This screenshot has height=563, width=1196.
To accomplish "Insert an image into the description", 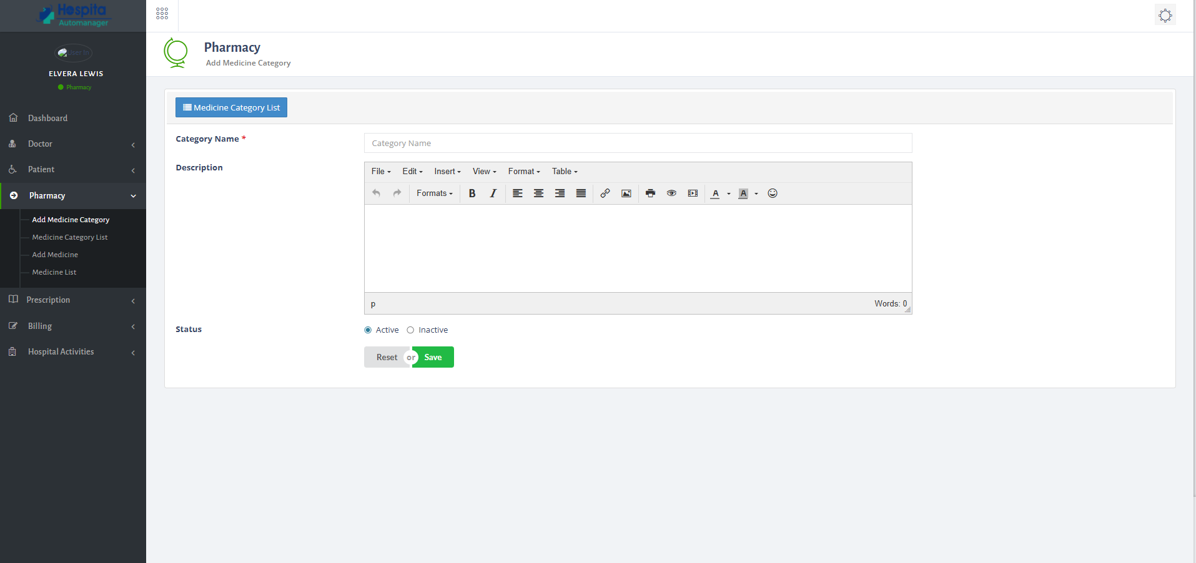I will pyautogui.click(x=626, y=193).
